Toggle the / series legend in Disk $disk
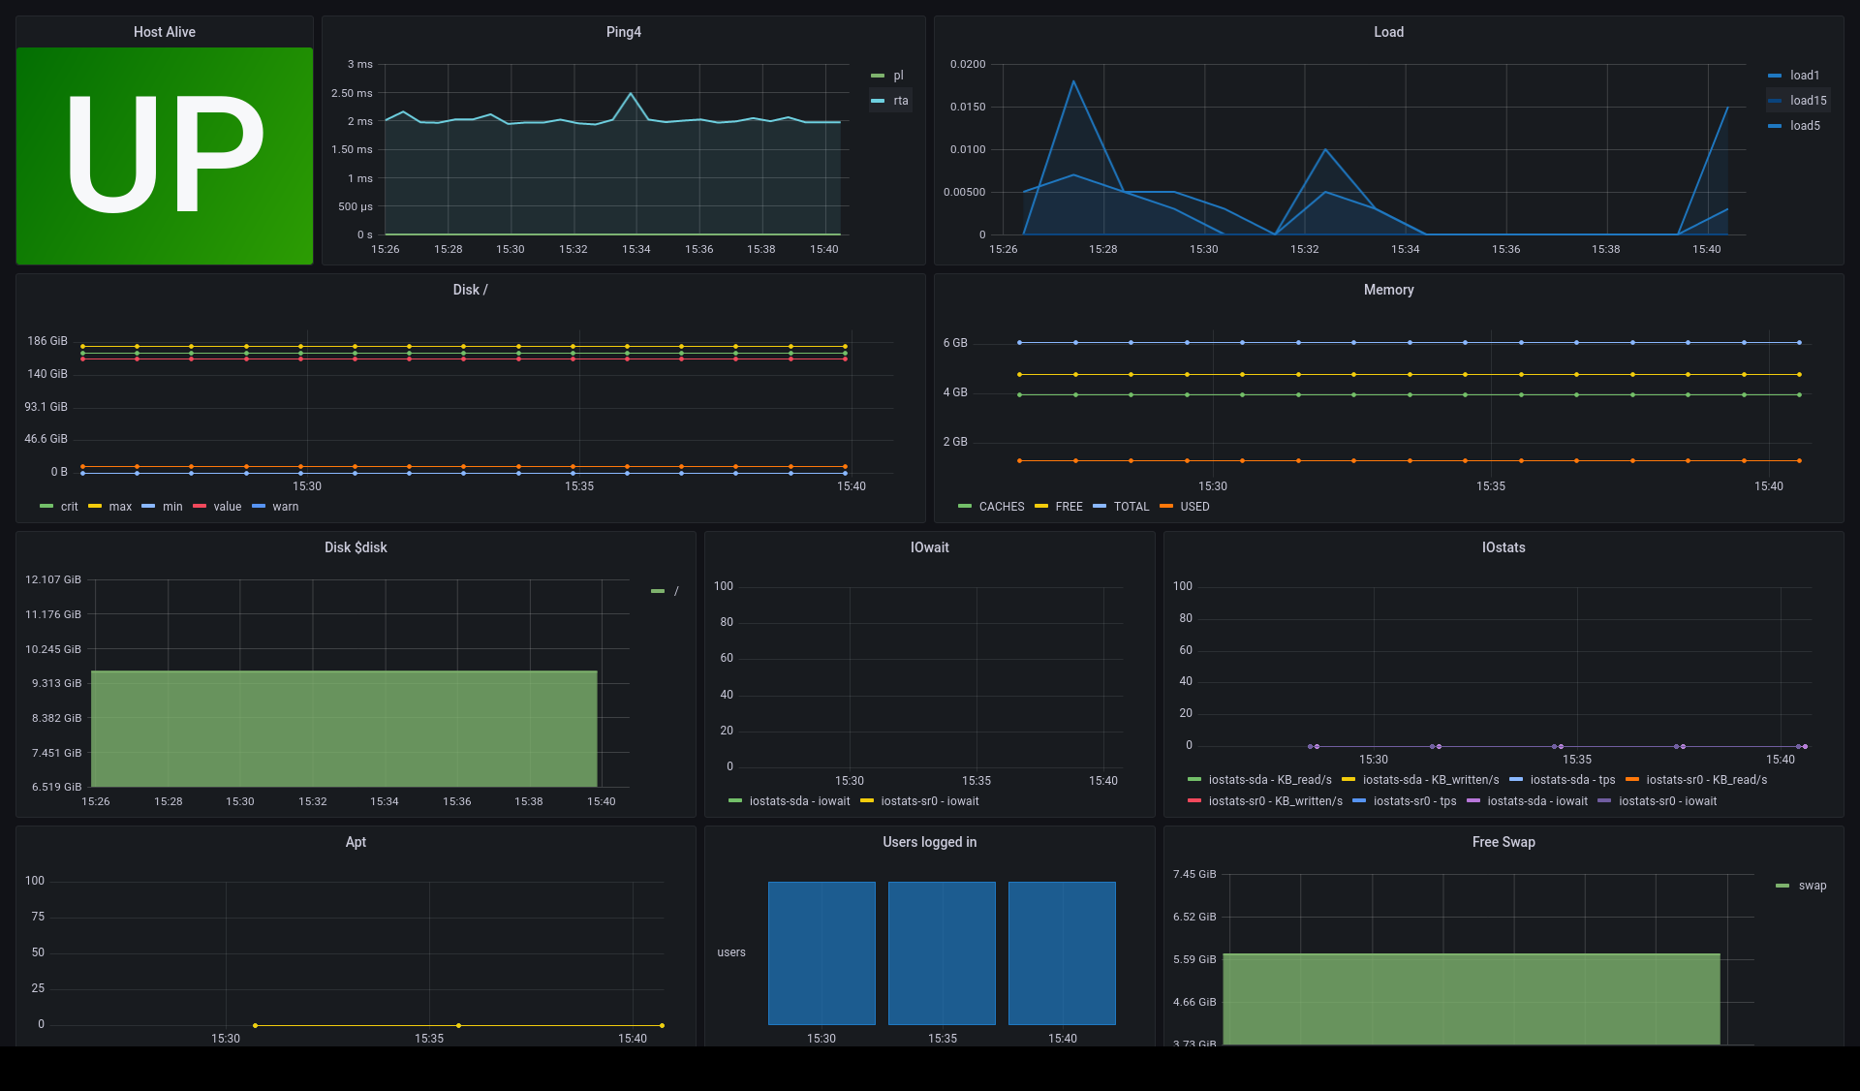This screenshot has height=1091, width=1860. click(x=675, y=591)
